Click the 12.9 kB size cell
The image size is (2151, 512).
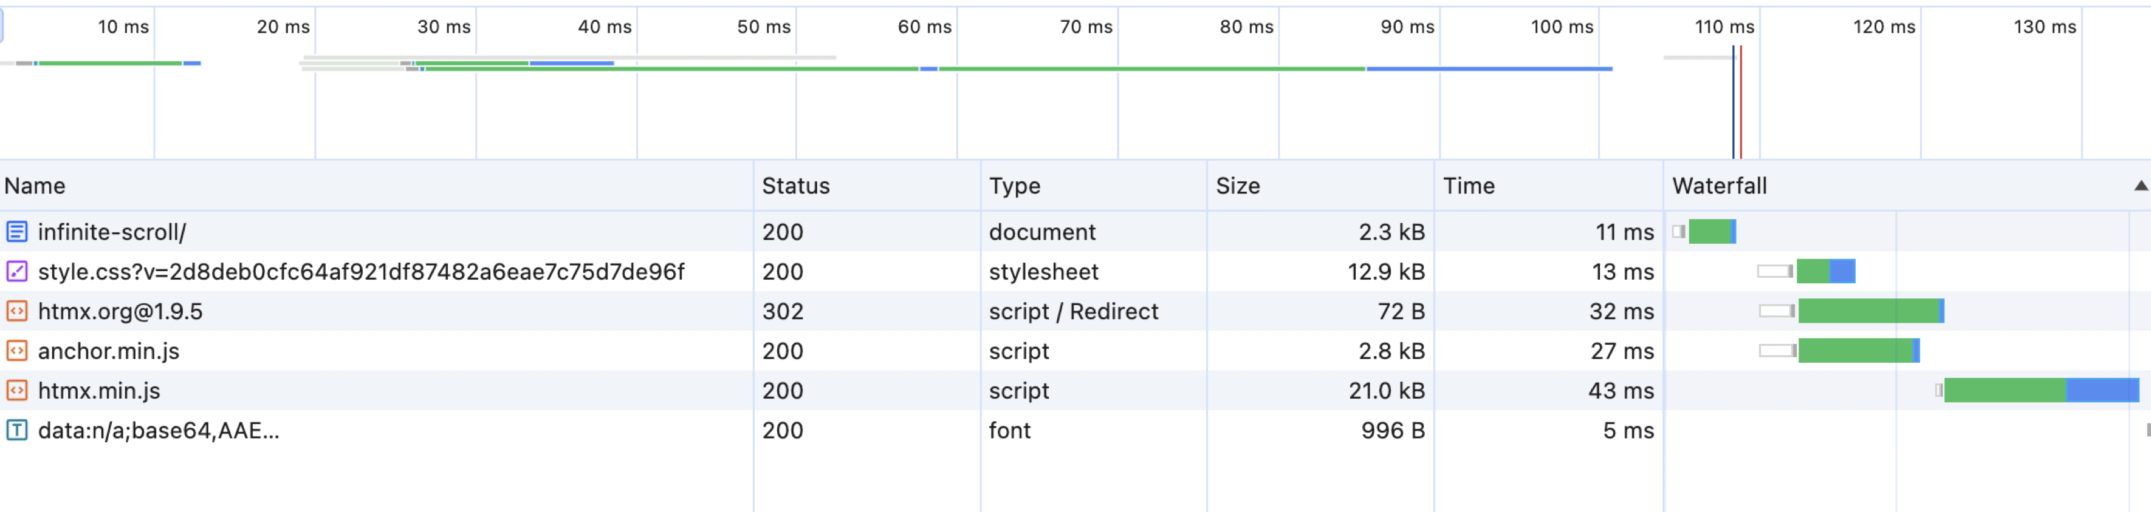(x=1386, y=272)
